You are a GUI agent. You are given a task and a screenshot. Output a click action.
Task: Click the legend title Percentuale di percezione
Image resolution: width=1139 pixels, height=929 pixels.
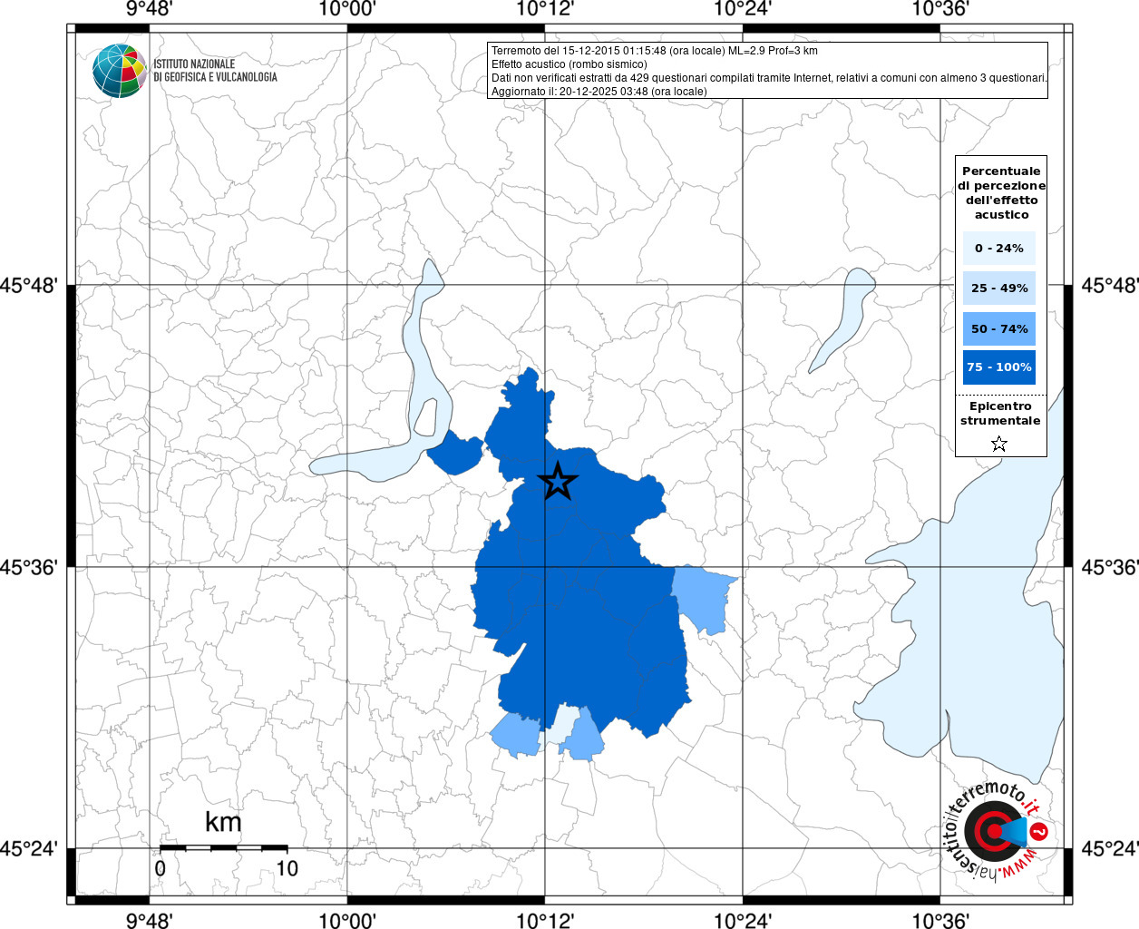(1001, 192)
